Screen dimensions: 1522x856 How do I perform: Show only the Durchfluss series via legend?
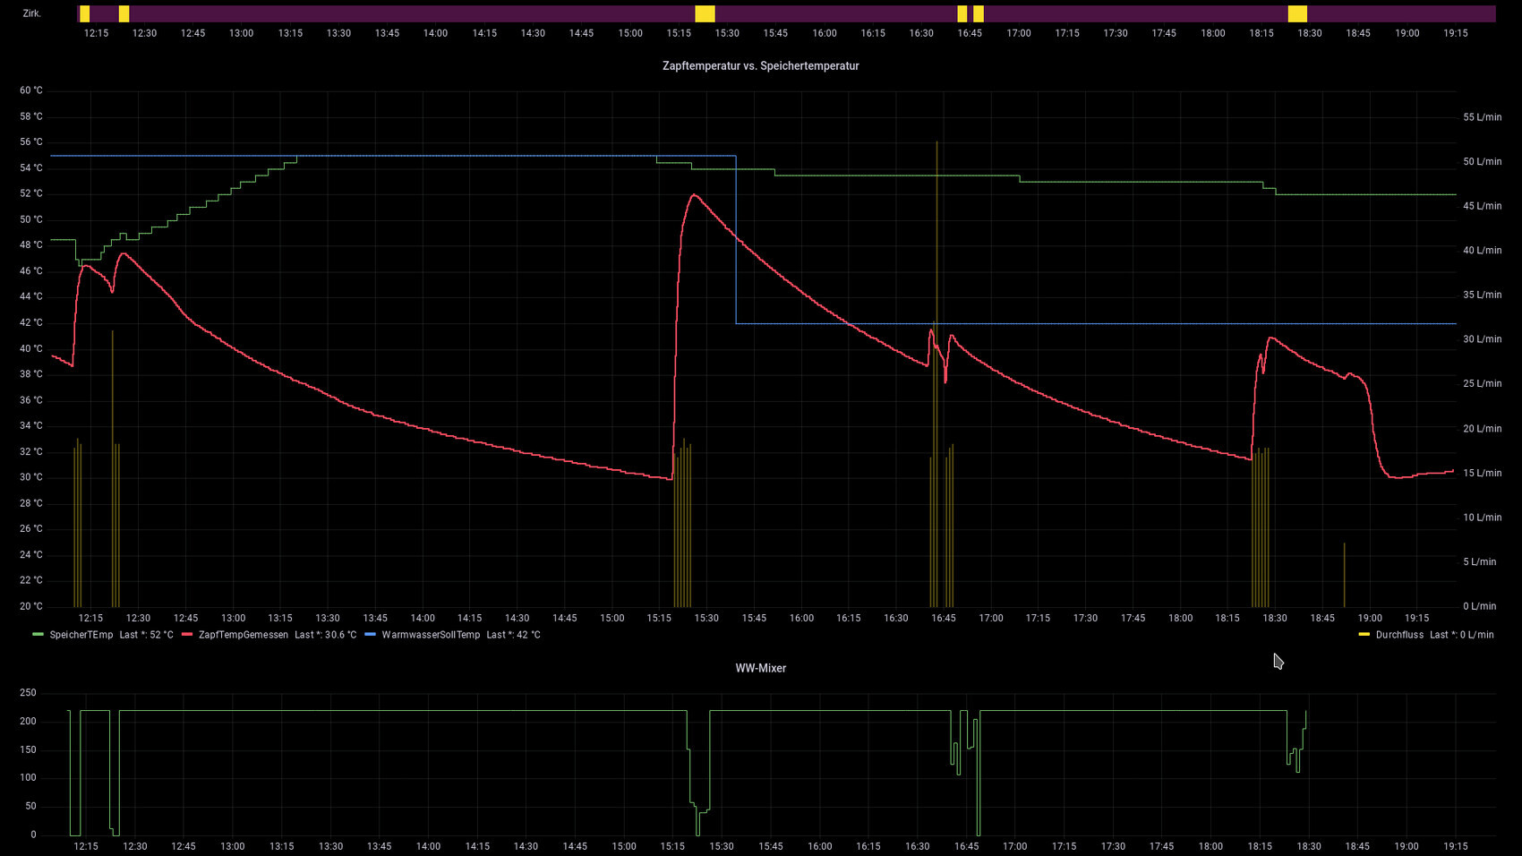tap(1399, 635)
